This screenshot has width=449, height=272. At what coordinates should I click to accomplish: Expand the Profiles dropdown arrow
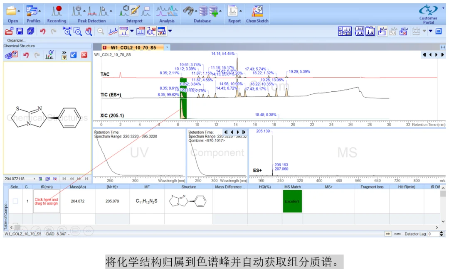tap(39, 11)
